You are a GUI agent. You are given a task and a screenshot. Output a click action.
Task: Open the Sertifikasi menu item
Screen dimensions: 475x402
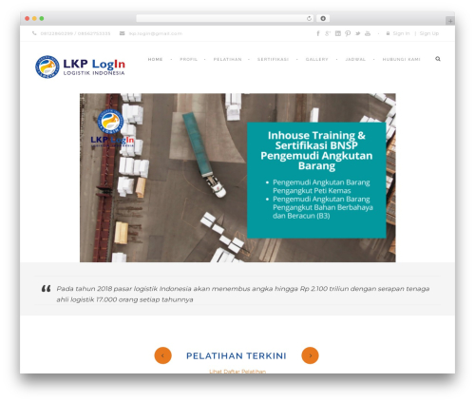tap(273, 59)
